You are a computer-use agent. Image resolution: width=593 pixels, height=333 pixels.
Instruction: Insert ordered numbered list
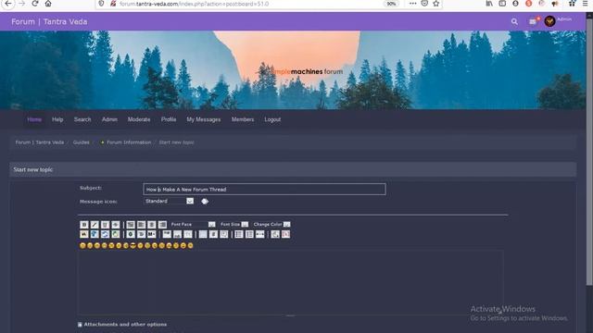click(x=249, y=234)
